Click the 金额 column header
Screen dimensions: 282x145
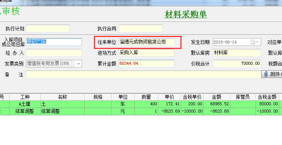tap(217, 97)
